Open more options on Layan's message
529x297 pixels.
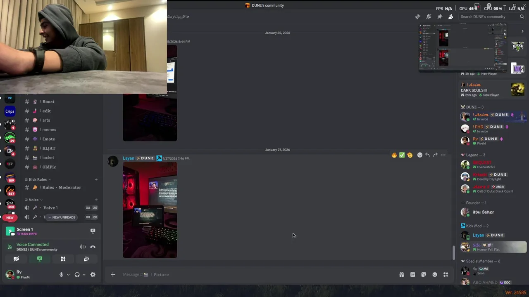coord(443,155)
